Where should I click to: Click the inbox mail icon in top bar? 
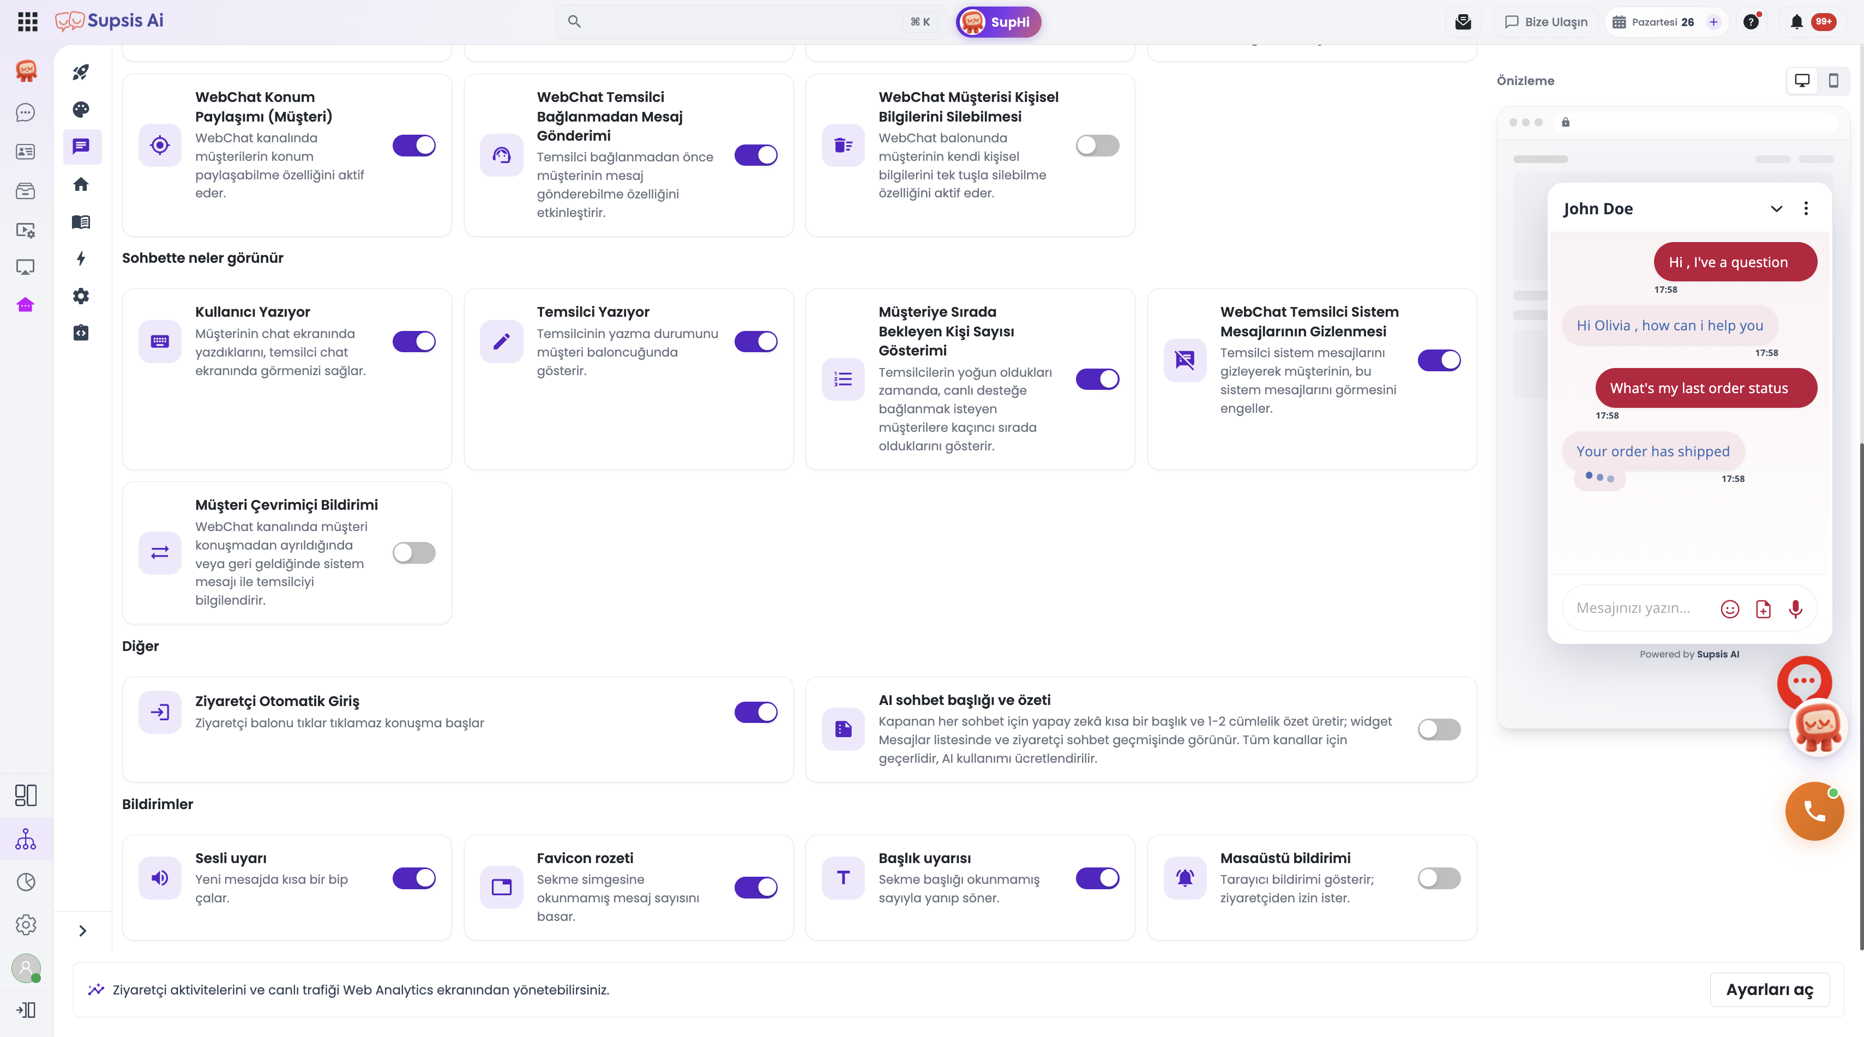coord(1463,22)
